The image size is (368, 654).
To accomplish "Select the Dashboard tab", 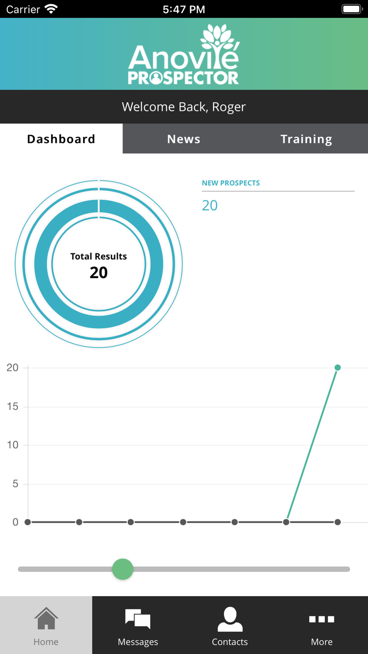I will click(62, 139).
